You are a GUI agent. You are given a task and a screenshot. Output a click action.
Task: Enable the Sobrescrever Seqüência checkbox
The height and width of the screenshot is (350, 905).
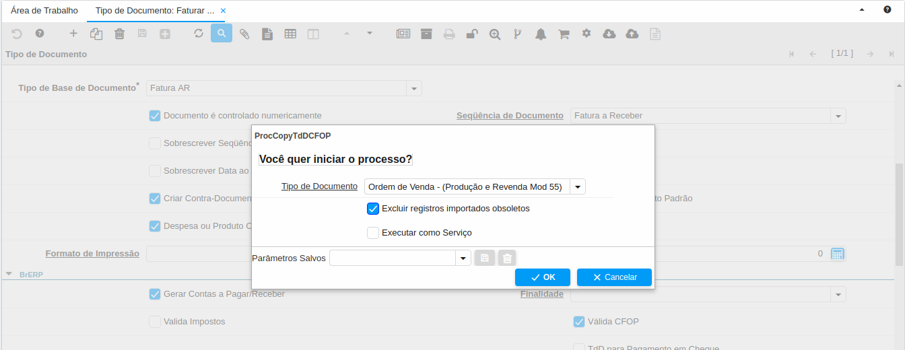(155, 143)
